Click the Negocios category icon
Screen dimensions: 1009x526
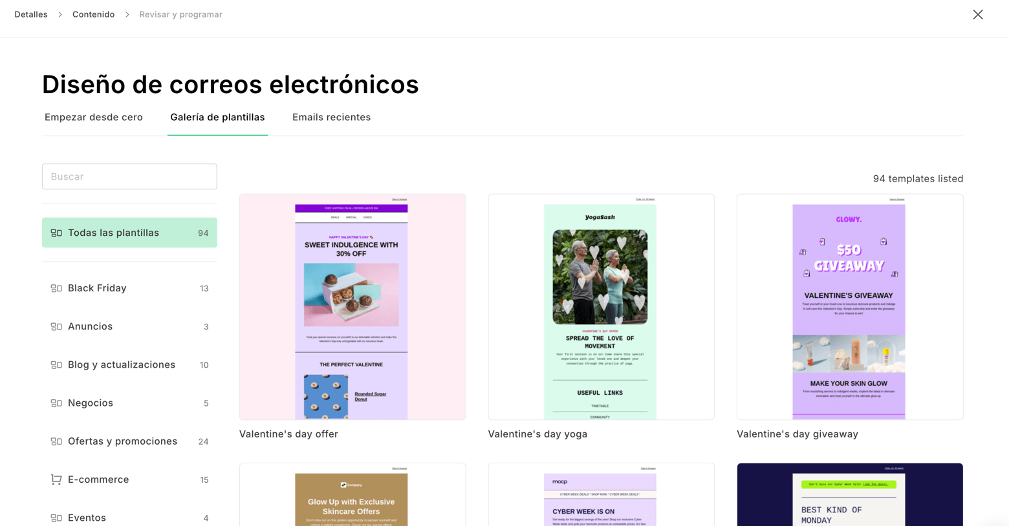56,403
